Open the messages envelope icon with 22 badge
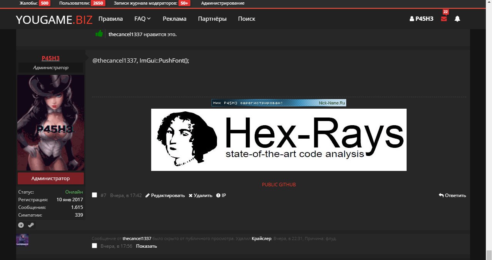The image size is (492, 260). (x=444, y=19)
